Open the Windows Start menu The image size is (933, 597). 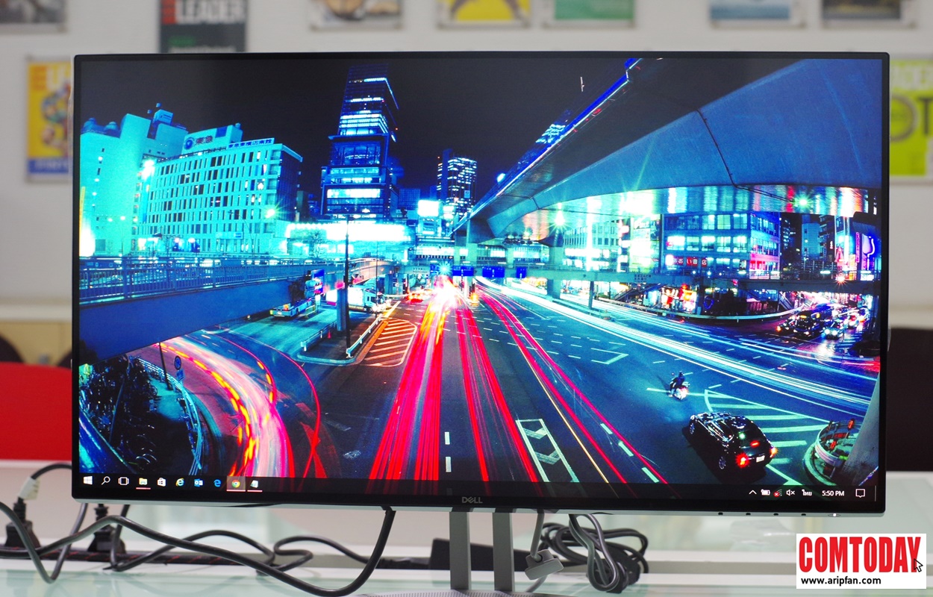click(88, 481)
